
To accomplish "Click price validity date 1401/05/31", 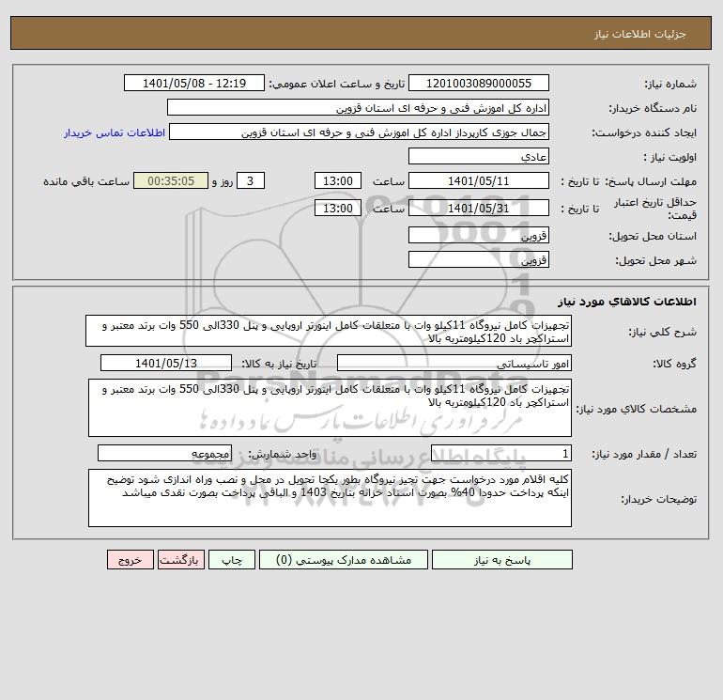I will pyautogui.click(x=479, y=208).
